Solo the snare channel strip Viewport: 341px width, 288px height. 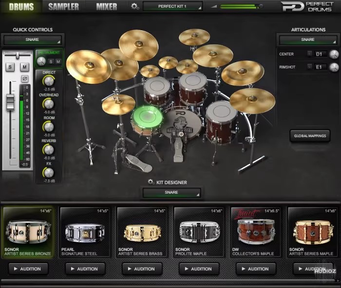[x=10, y=66]
